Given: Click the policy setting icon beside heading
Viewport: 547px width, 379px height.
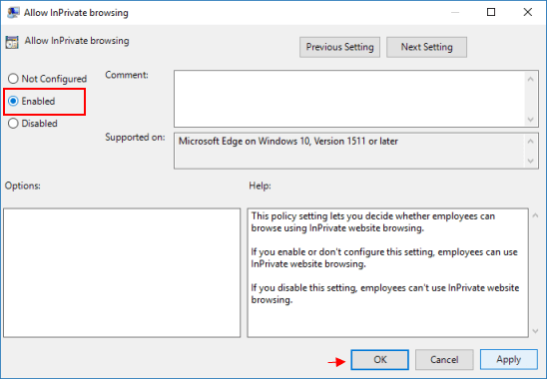Looking at the screenshot, I should coord(12,42).
